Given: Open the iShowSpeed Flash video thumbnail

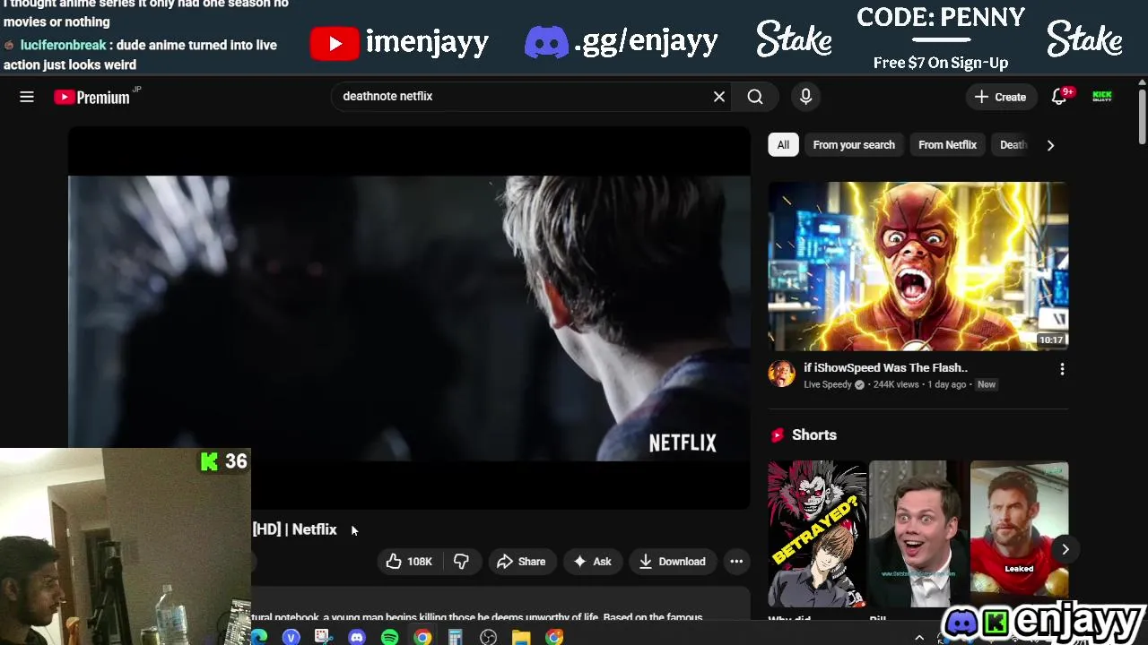Looking at the screenshot, I should click(918, 266).
